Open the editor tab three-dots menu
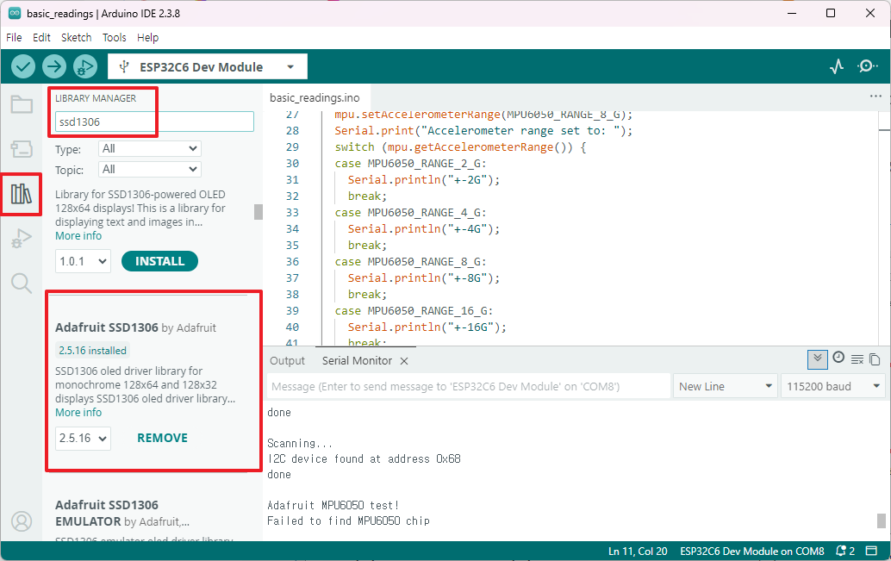This screenshot has width=891, height=561. (x=875, y=96)
